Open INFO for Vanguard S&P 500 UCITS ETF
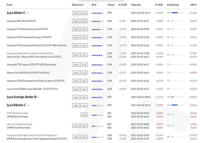This screenshot has height=143, width=200. point(76,21)
